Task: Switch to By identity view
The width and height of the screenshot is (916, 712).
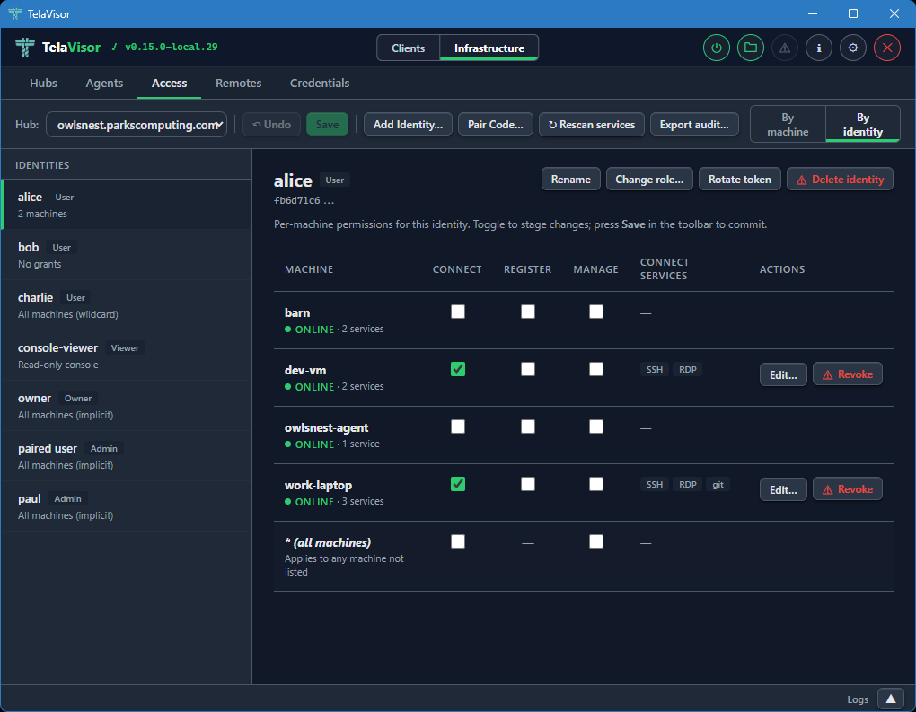Action: tap(862, 125)
